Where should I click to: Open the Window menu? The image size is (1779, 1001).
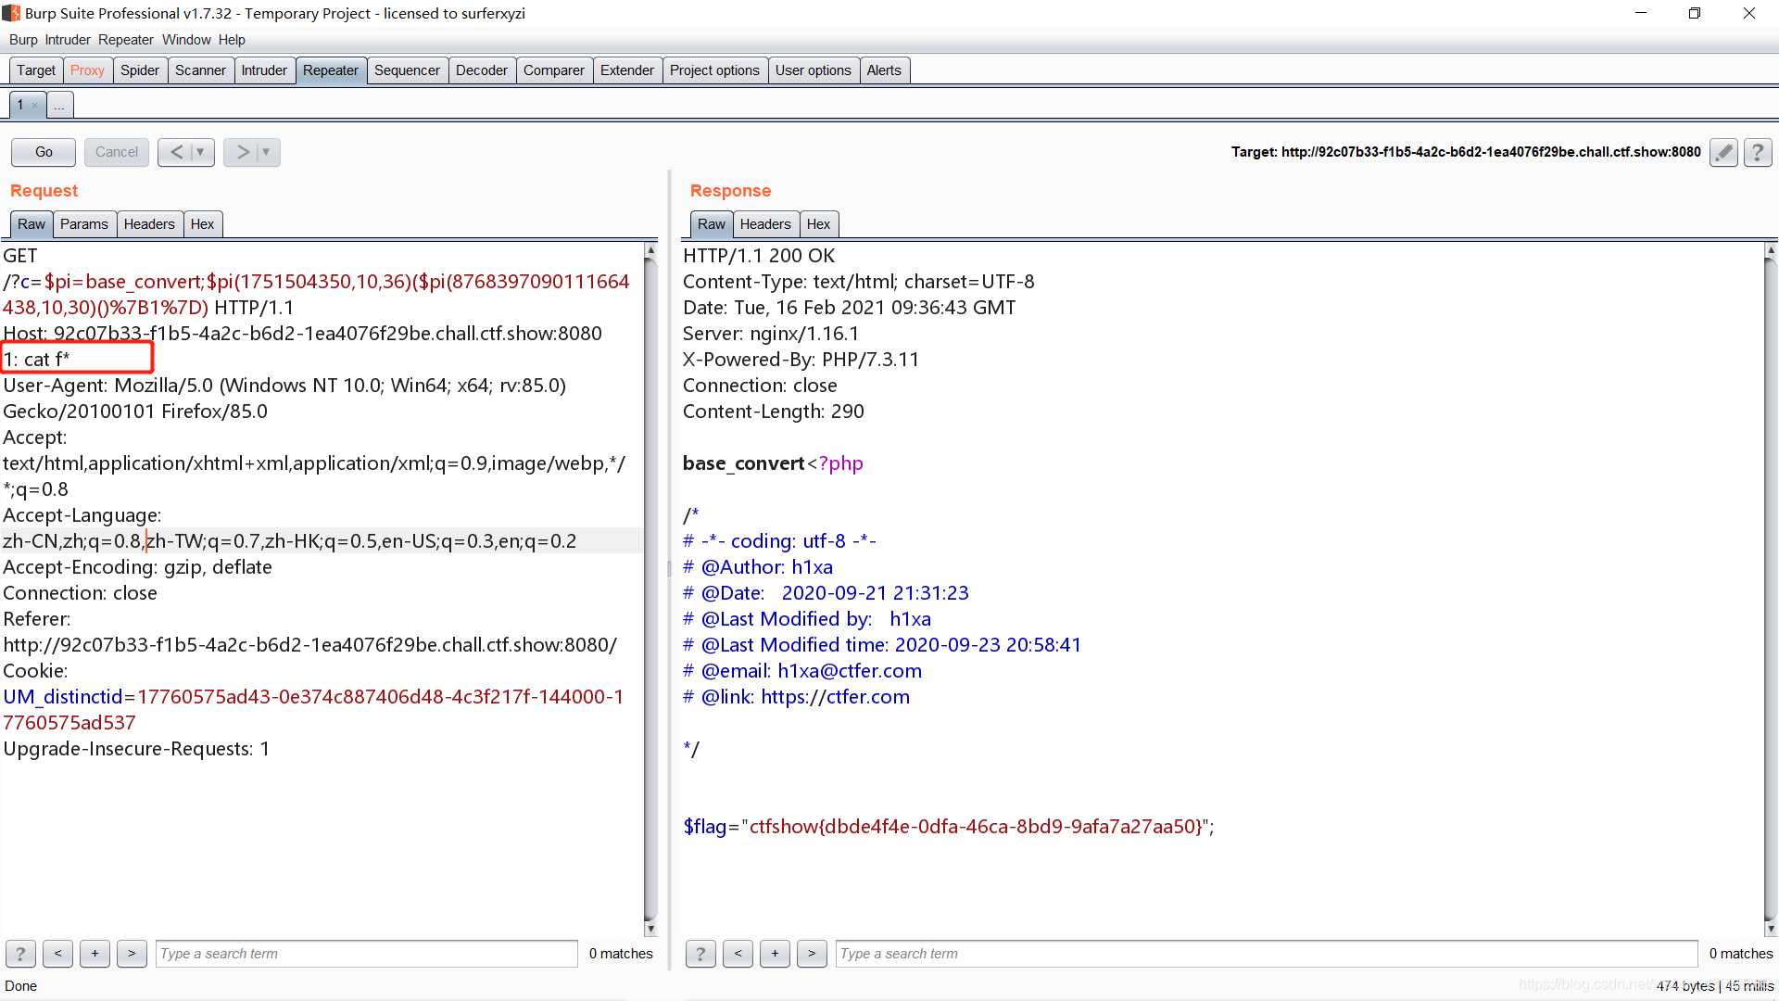(186, 40)
